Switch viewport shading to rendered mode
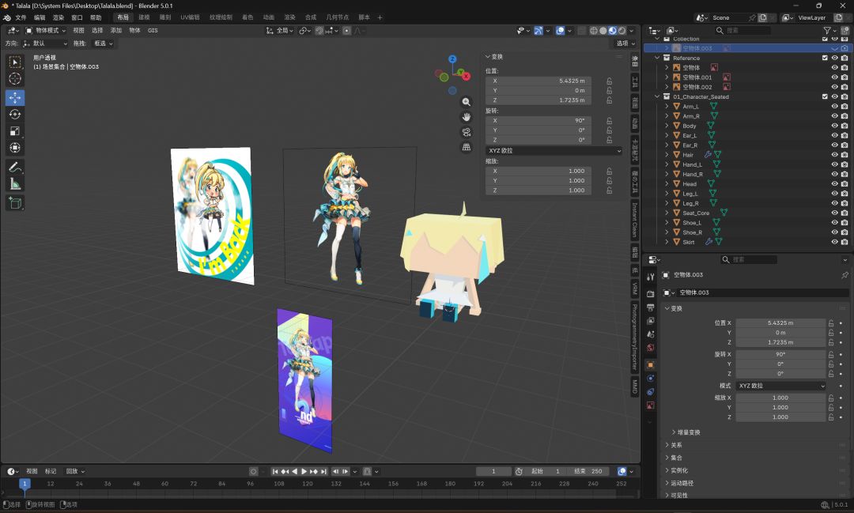 [x=622, y=31]
